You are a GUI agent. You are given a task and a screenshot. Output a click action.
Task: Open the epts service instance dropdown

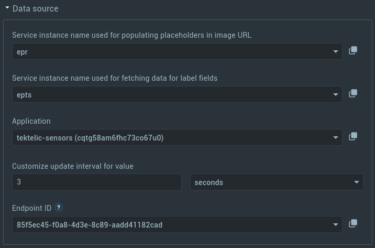tap(177, 94)
